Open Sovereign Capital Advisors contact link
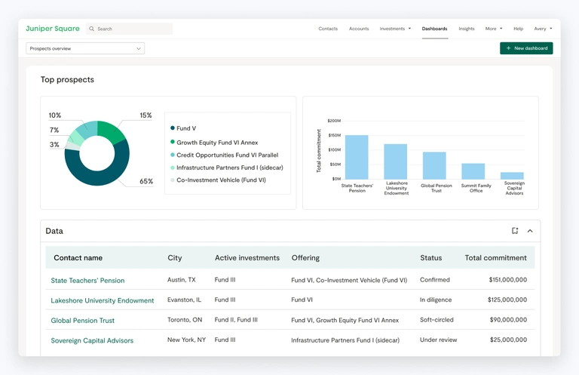The height and width of the screenshot is (375, 579). pyautogui.click(x=92, y=340)
